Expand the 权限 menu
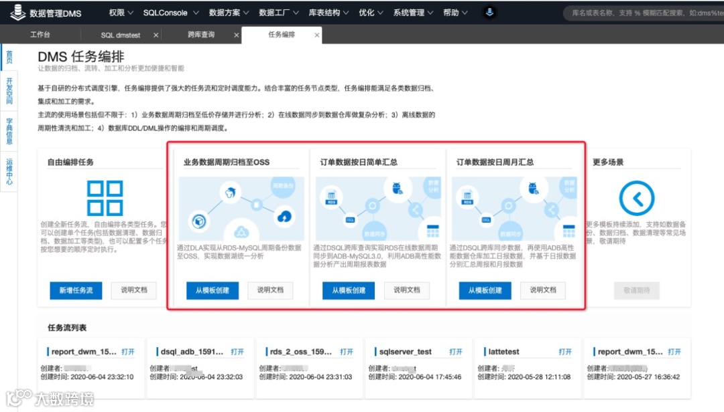This screenshot has height=412, width=724. [121, 13]
